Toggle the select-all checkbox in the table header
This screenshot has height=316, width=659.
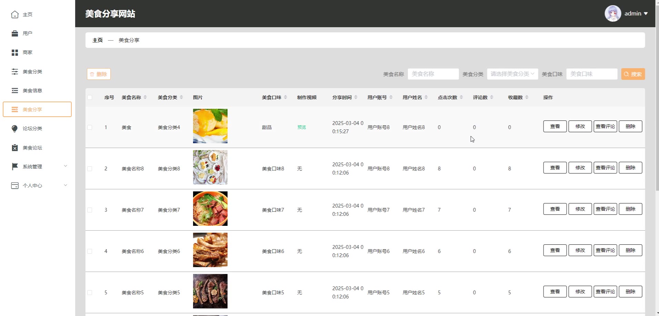pyautogui.click(x=90, y=97)
